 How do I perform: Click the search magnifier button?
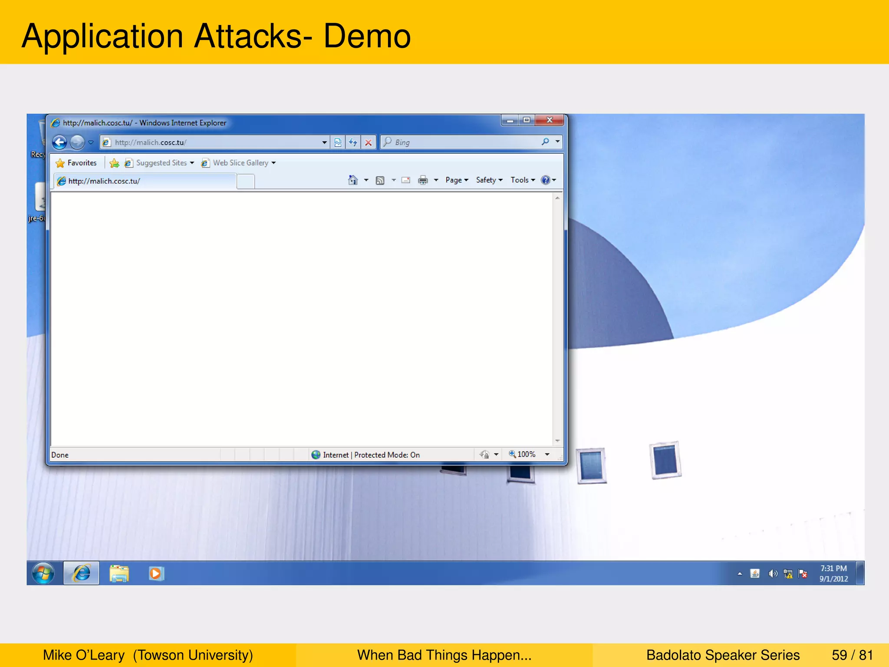click(545, 142)
